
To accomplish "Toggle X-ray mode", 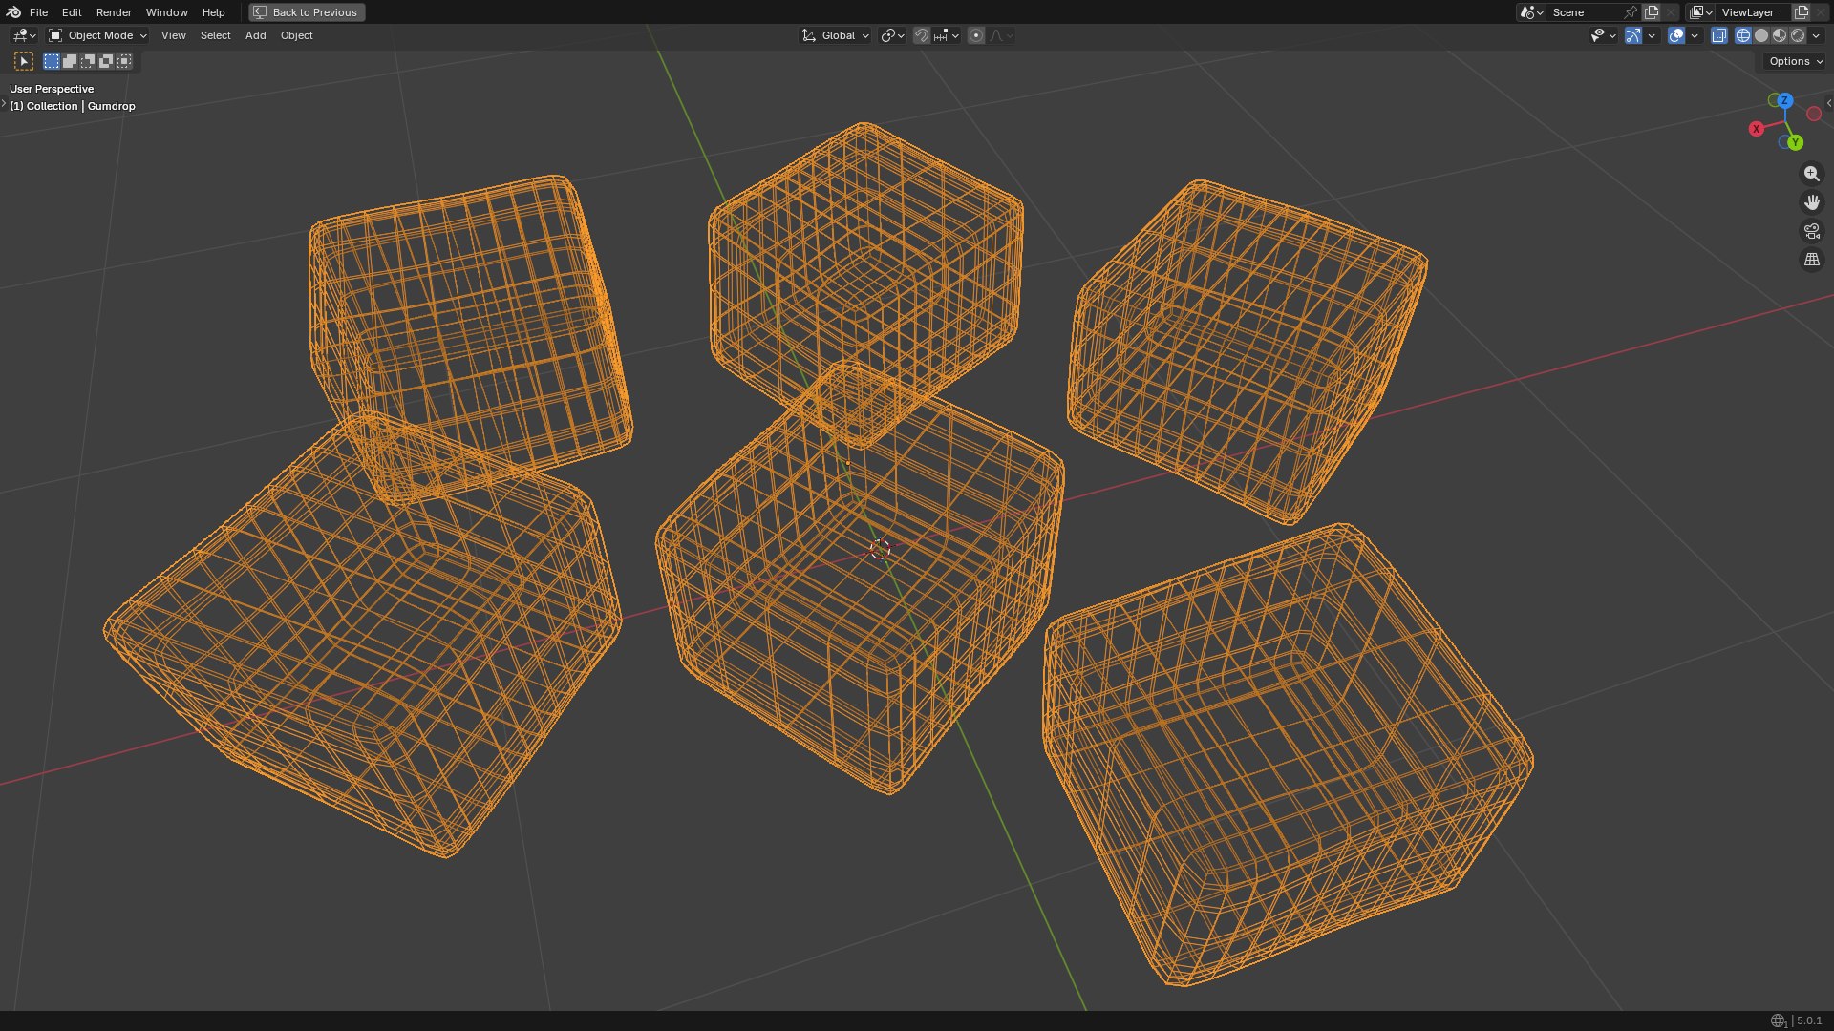I will pyautogui.click(x=1719, y=35).
